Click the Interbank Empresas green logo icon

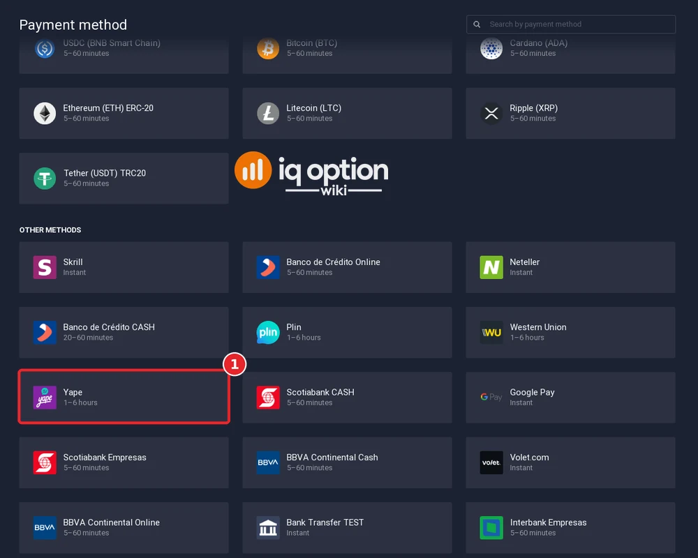pos(491,528)
